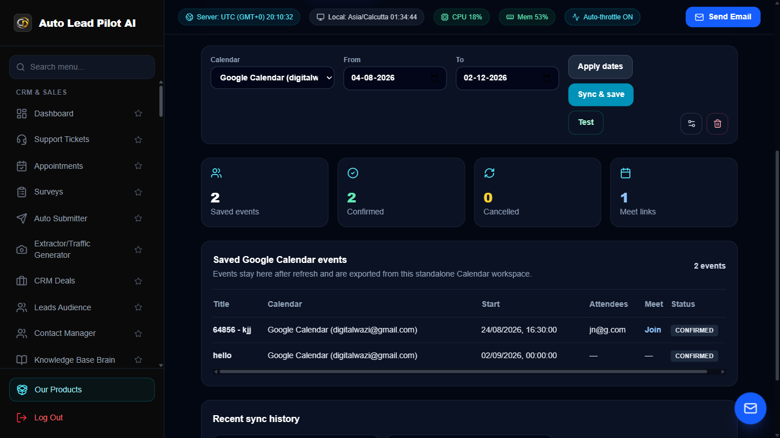Click CONFIRMED status badge for 64856 - kjj
This screenshot has width=780, height=438.
tap(694, 330)
